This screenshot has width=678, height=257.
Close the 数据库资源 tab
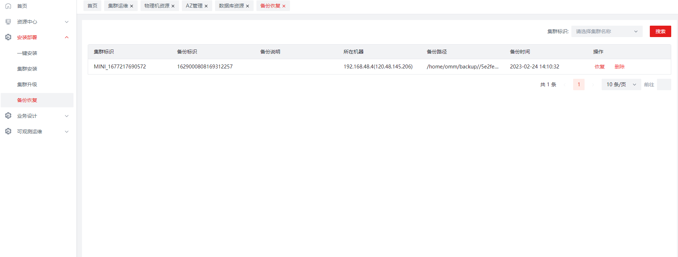248,6
